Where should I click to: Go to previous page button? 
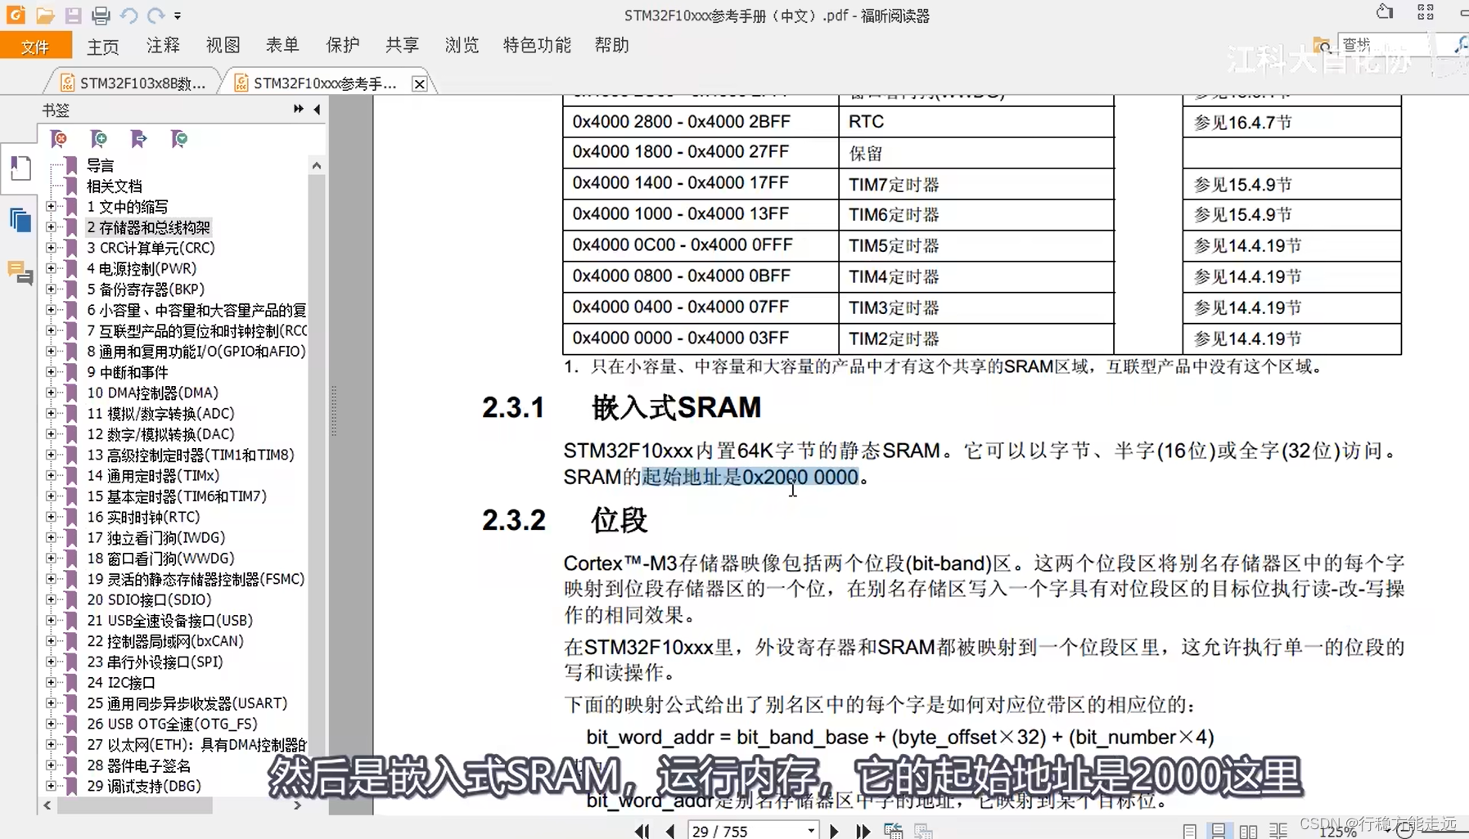point(670,831)
